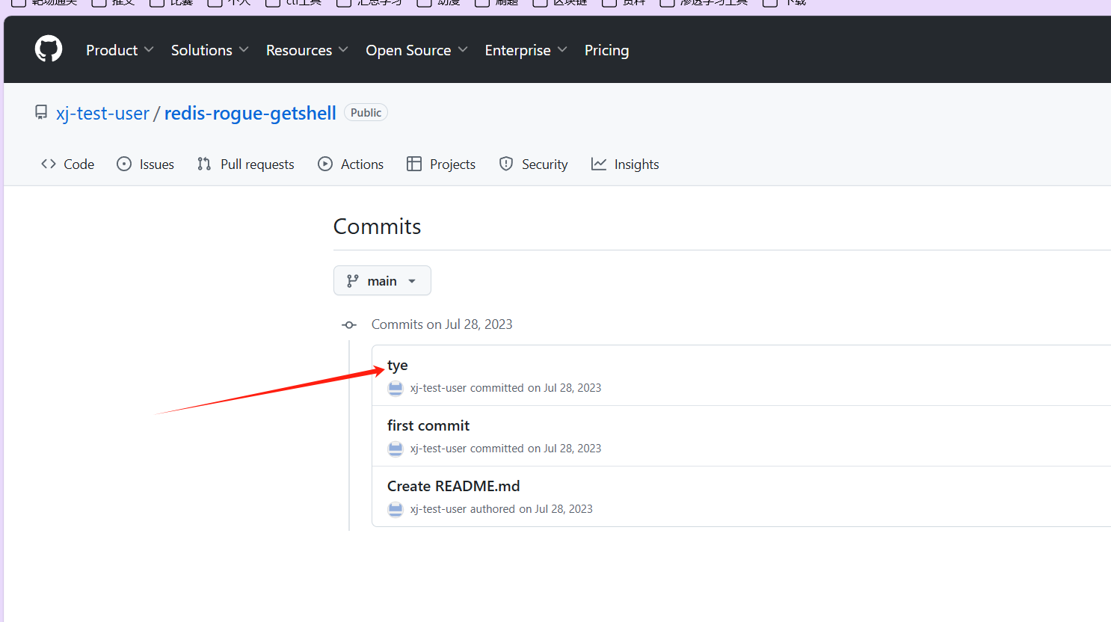Switch to the Projects tab
Viewport: 1111px width, 622px height.
click(x=440, y=164)
